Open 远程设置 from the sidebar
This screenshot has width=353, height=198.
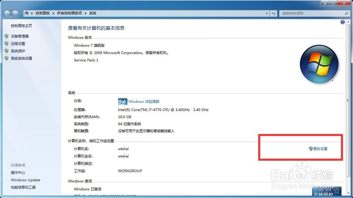coord(18,44)
